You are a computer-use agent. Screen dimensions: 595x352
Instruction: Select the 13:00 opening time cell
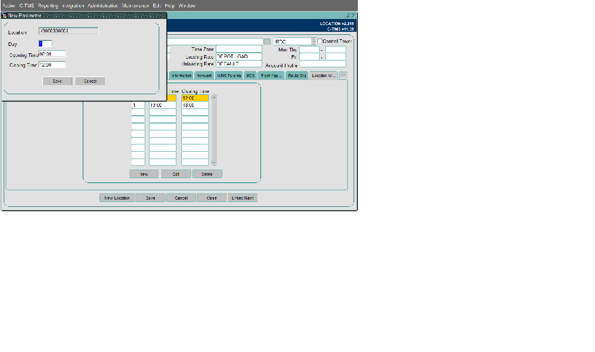162,105
